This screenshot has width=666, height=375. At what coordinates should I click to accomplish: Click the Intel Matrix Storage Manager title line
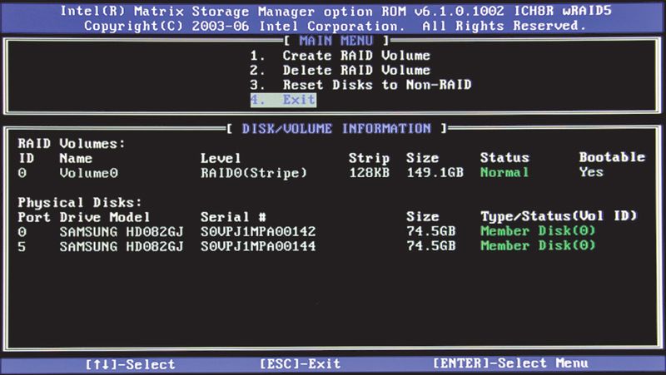coord(335,11)
